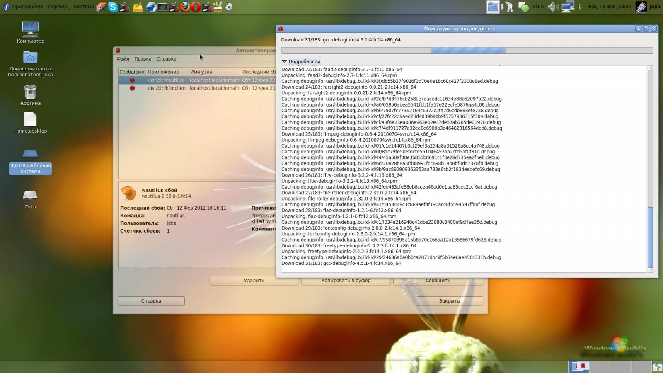This screenshot has height=373, width=663.
Task: Click the log line Download 31/183: gcc-debuginfo at the log end
Action: [341, 263]
